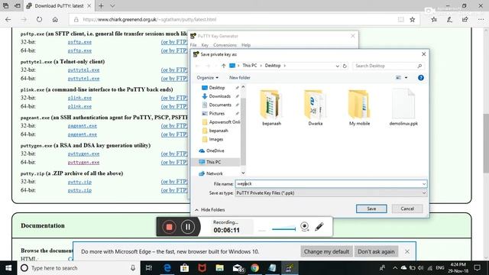
Task: Cancel the Save private key dialog
Action: (x=407, y=209)
